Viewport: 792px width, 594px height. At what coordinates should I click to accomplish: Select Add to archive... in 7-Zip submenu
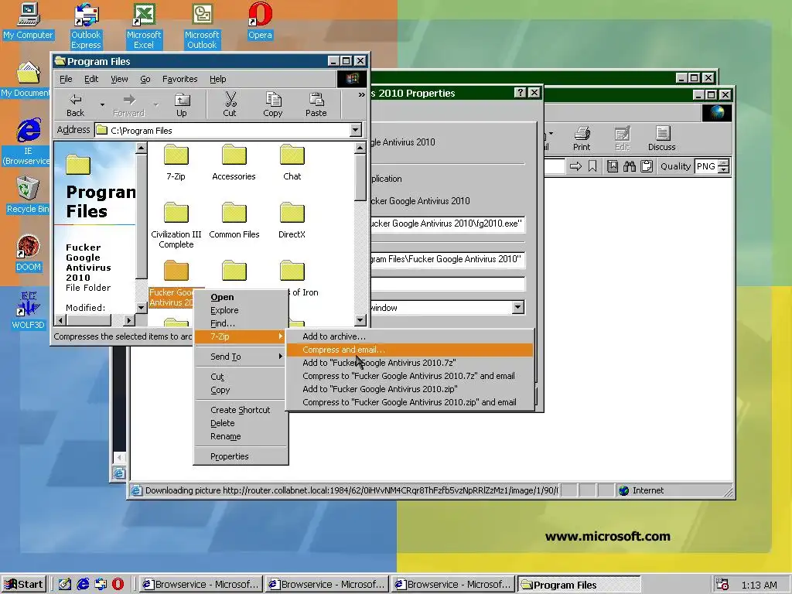(x=410, y=336)
